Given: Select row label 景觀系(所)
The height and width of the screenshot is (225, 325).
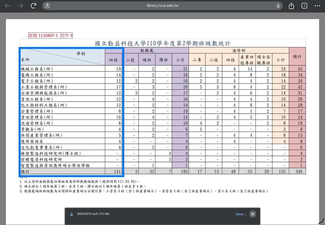Looking at the screenshot, I should click(x=33, y=129).
